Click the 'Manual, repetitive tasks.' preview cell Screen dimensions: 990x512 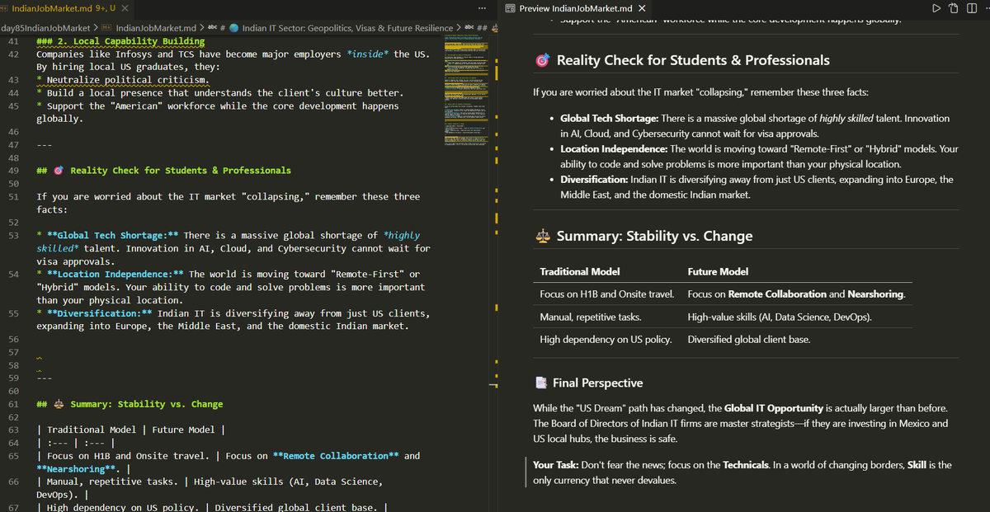coord(591,317)
